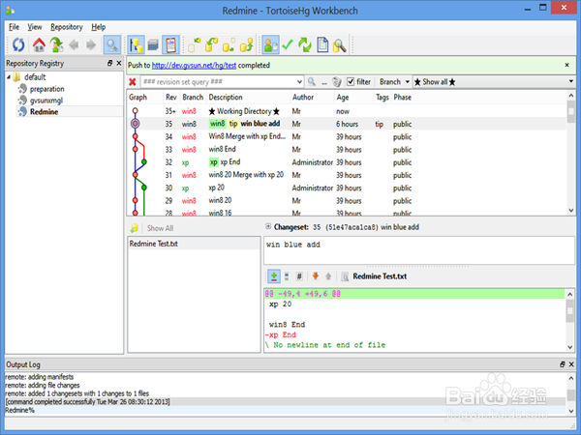581x435 pixels.
Task: Sort by the Age column header
Action: click(x=343, y=98)
